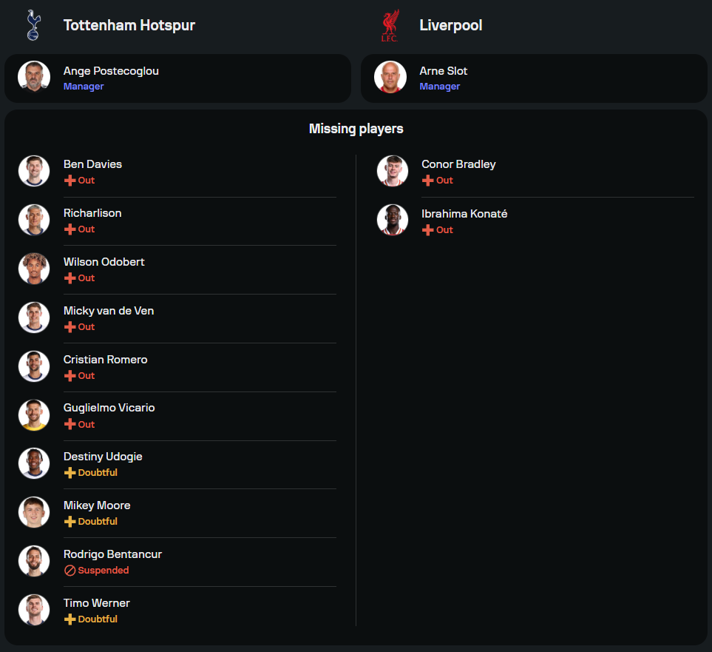
Task: Click the yellow doubtful cross under Timo Werner
Action: tap(70, 619)
